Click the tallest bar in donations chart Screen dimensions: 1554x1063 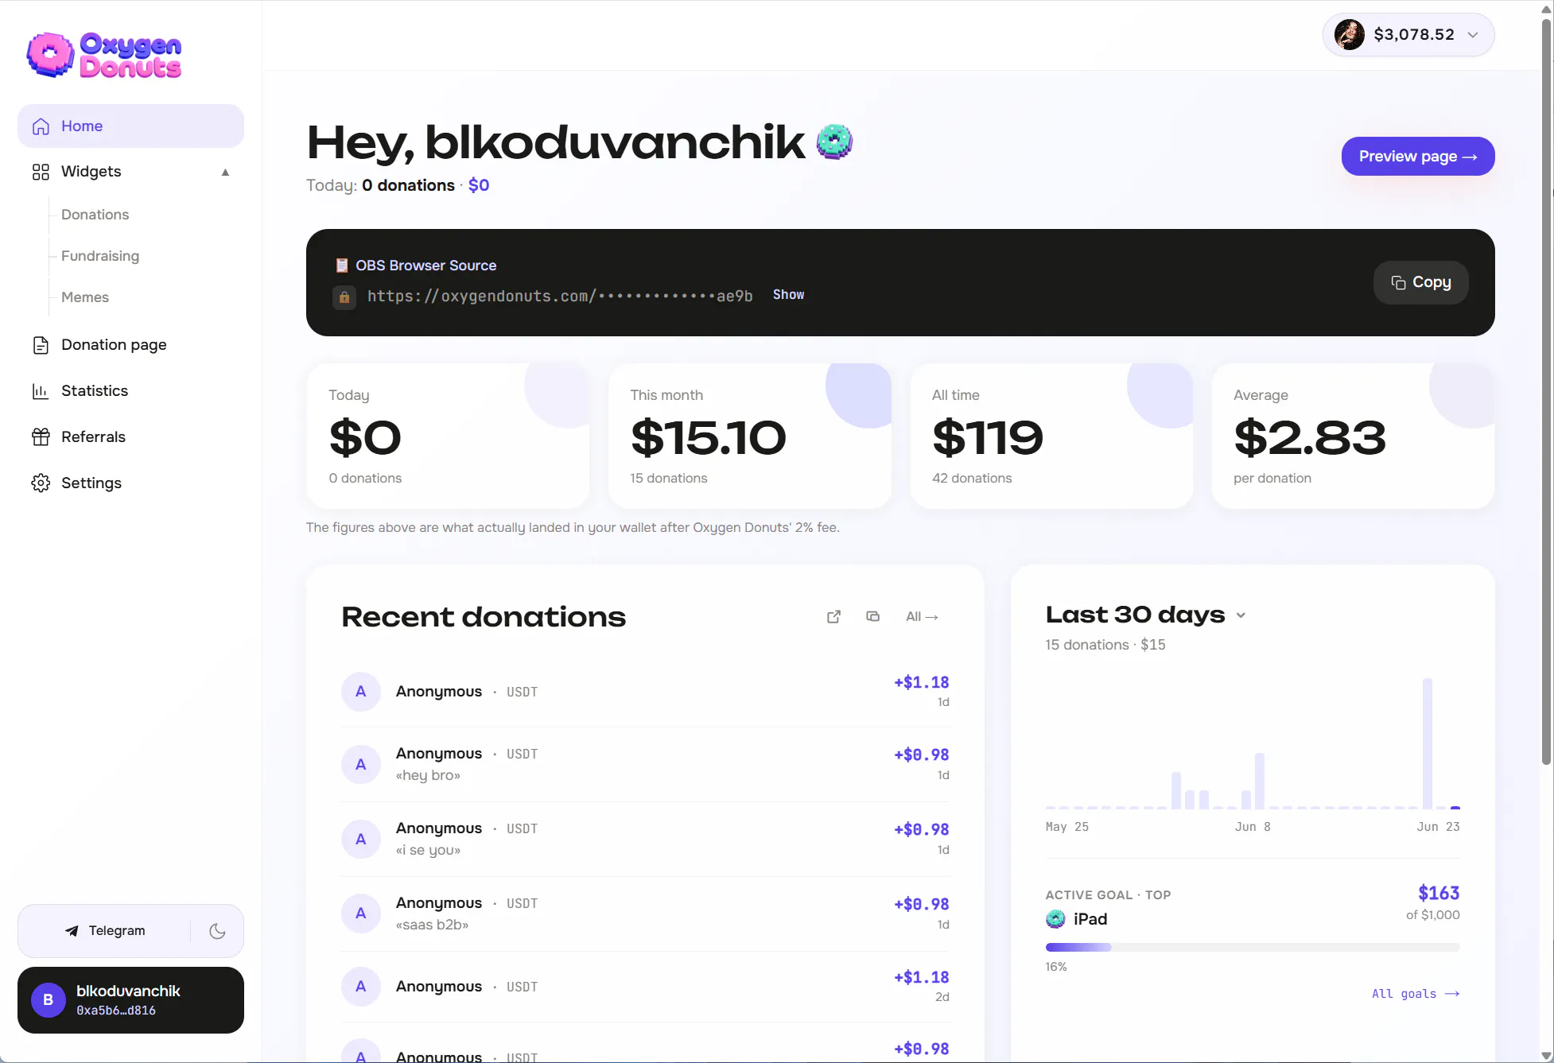click(1427, 743)
